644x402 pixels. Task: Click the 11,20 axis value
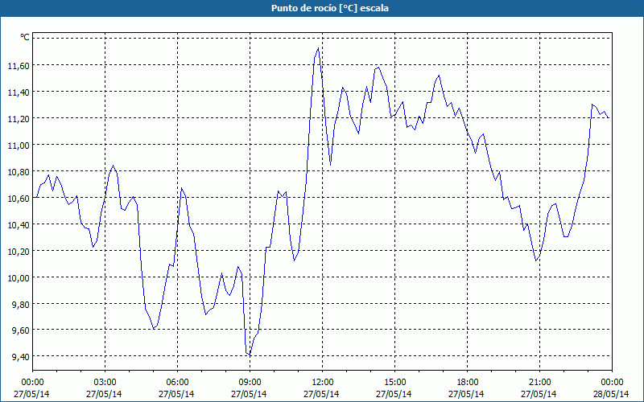click(19, 118)
